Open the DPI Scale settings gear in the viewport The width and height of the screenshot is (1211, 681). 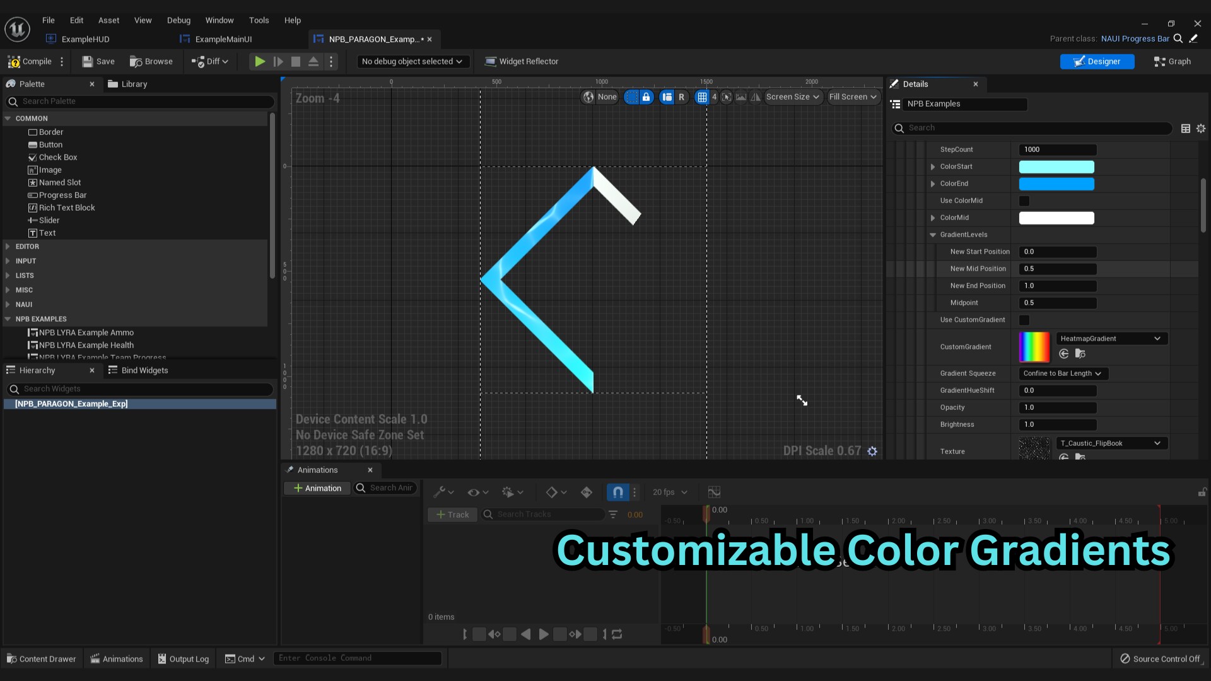point(872,451)
